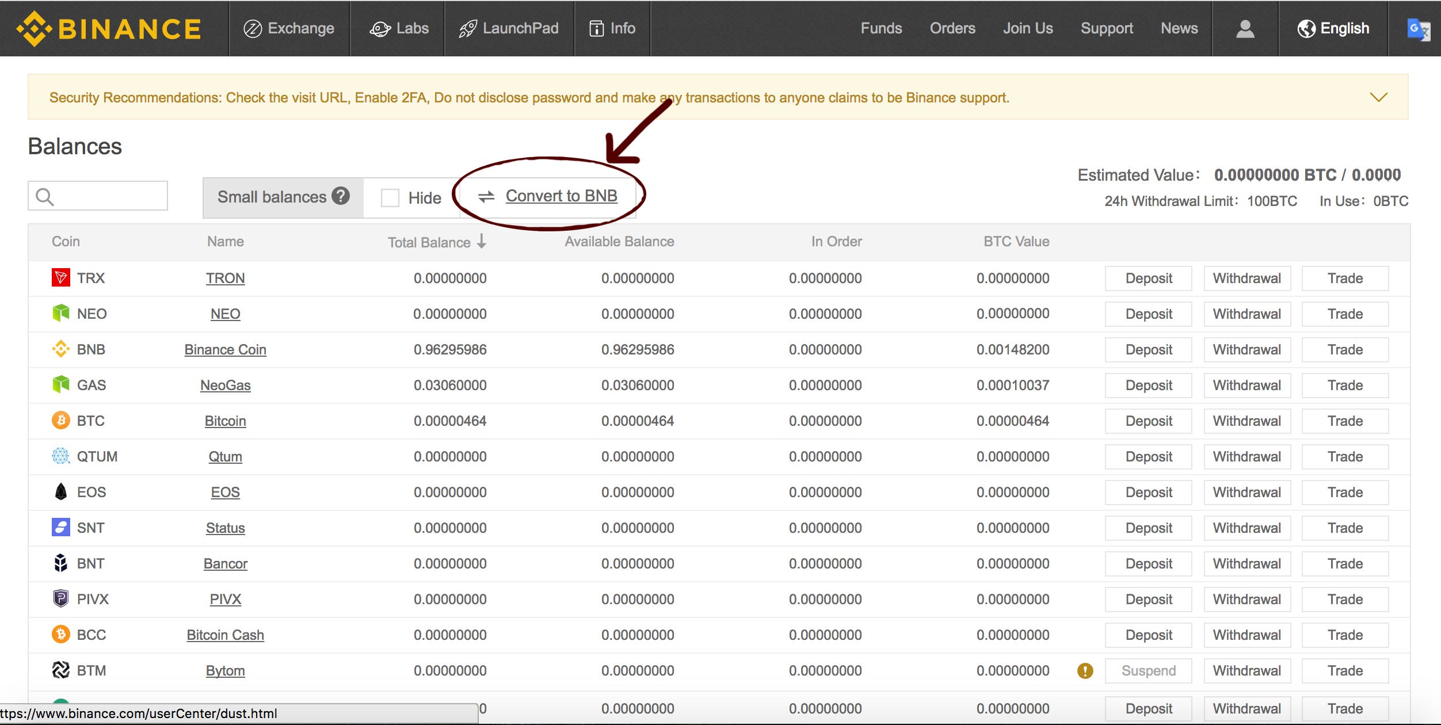Viewport: 1441px width, 725px height.
Task: Click Withdrawal for GAS
Action: coord(1247,386)
